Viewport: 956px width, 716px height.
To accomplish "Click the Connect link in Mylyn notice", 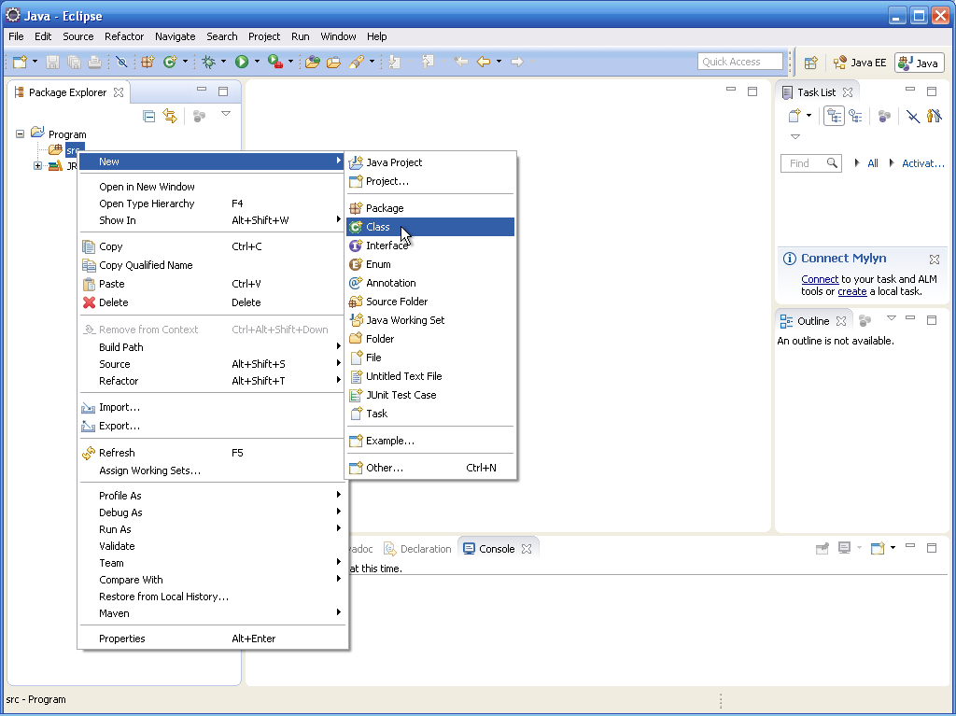I will click(x=820, y=279).
